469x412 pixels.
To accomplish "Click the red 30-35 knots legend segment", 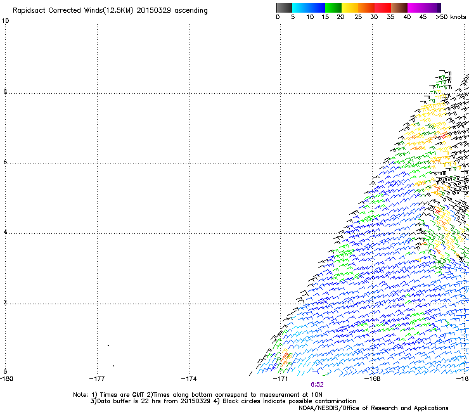I will [x=383, y=8].
